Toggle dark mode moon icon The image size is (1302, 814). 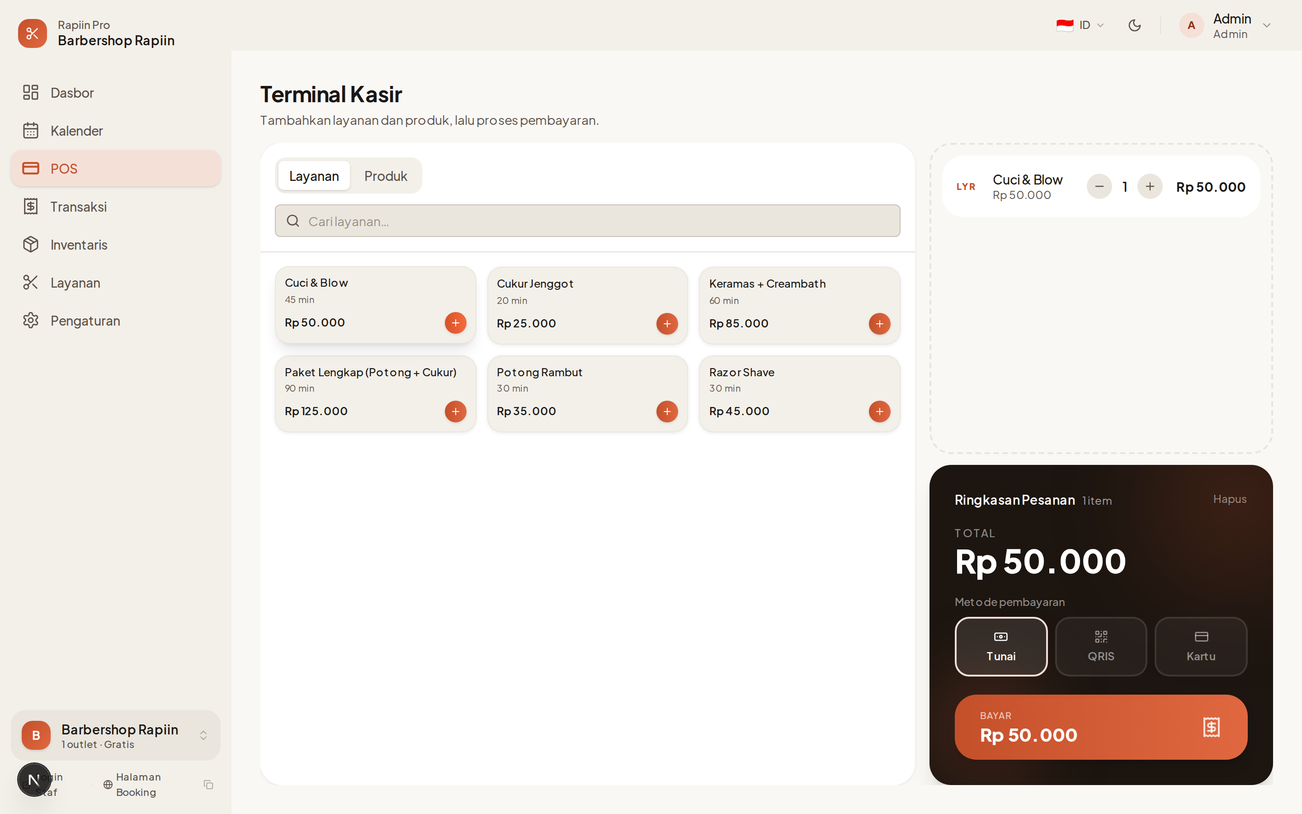pos(1134,25)
